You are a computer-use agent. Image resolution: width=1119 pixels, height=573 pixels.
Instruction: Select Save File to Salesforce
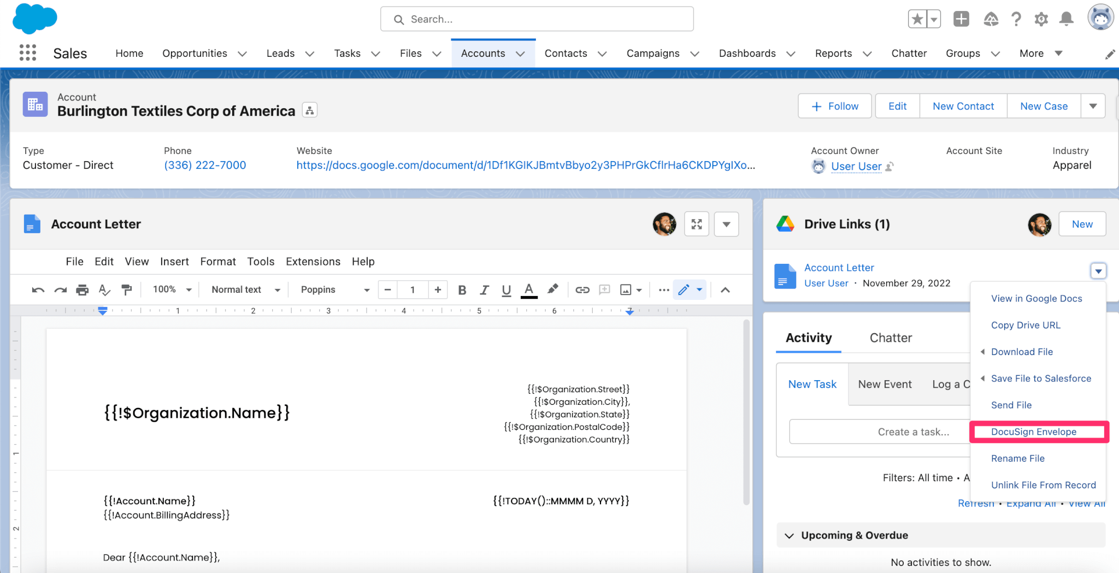[1041, 379]
